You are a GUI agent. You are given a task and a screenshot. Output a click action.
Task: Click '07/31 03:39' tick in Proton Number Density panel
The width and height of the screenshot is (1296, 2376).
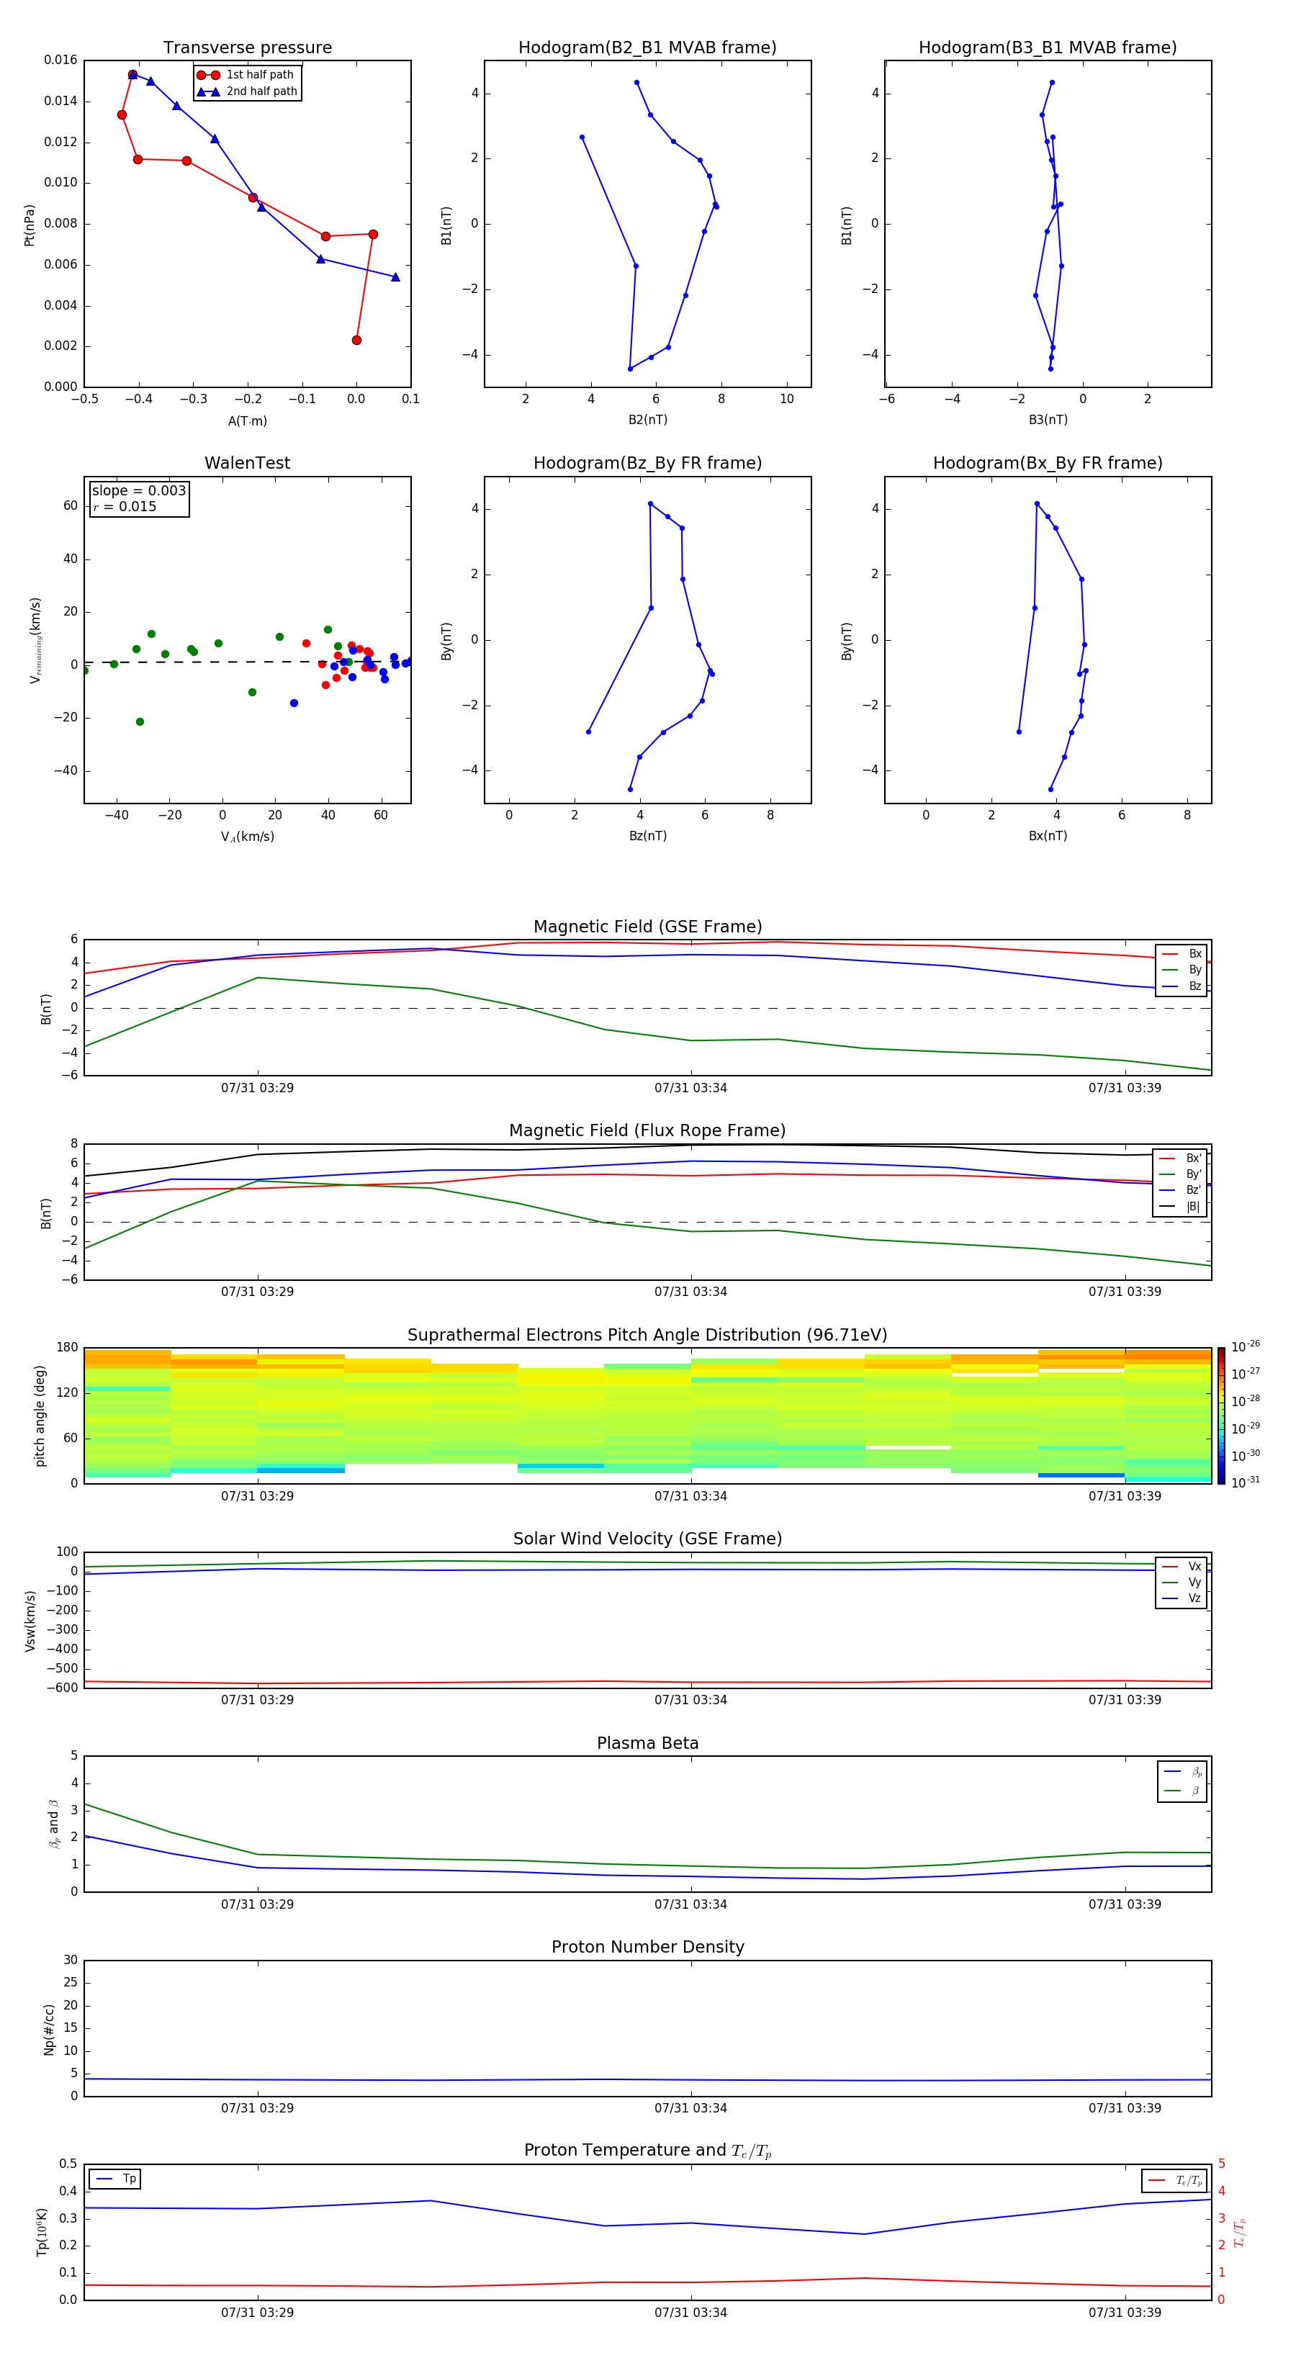[x=1125, y=2107]
